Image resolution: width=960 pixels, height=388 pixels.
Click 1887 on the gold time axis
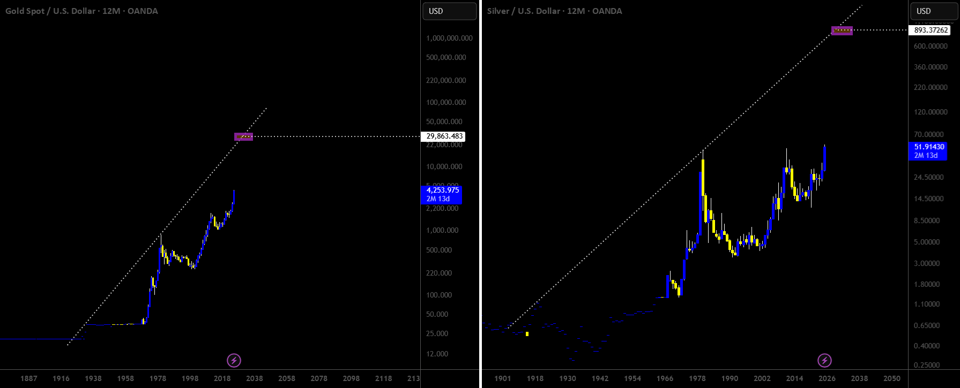pos(29,378)
